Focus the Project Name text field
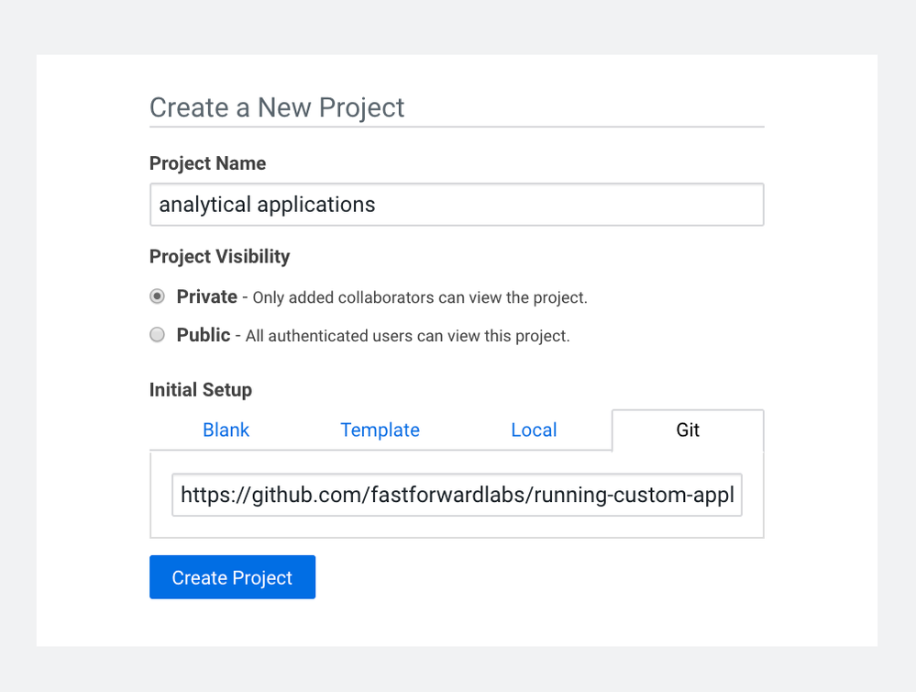The height and width of the screenshot is (692, 916). click(x=457, y=205)
